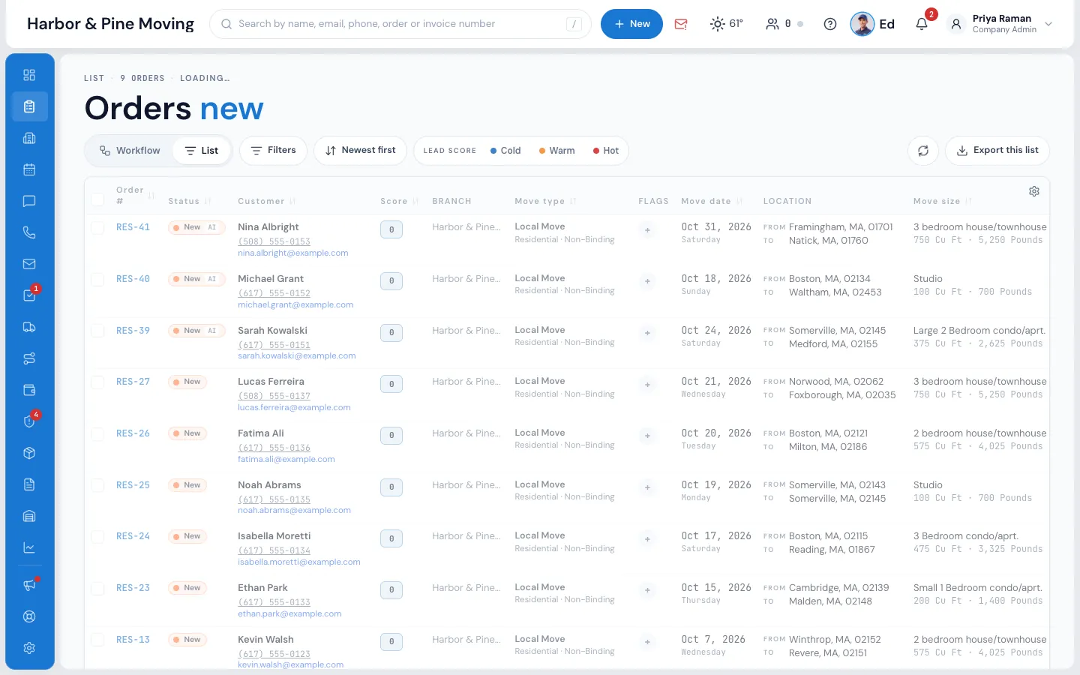Open the inventory box icon in sidebar

click(x=29, y=453)
